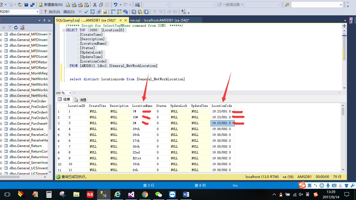Click the 执行(X) execute button

(52, 12)
